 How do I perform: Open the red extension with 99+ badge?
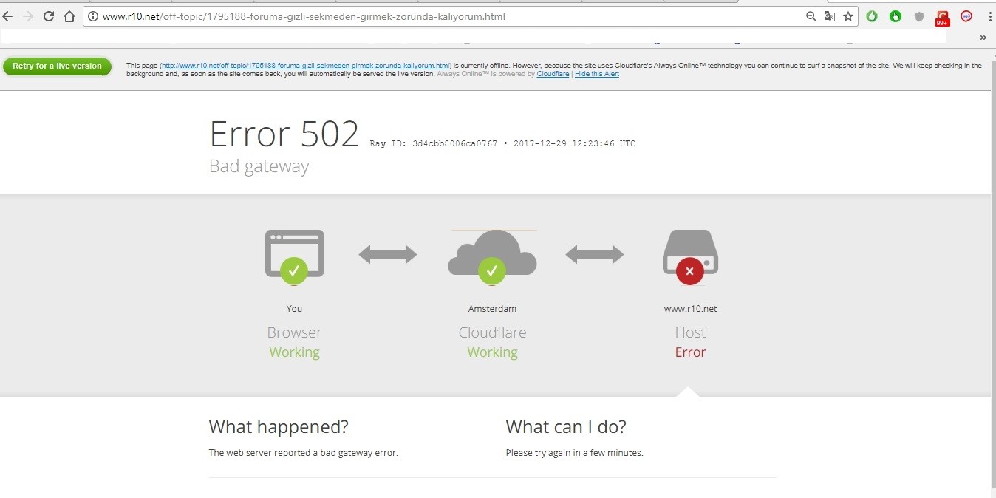pos(942,18)
